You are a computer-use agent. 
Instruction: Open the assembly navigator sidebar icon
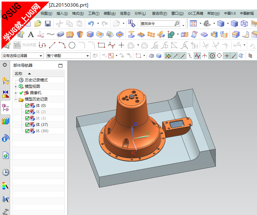(x=6, y=81)
